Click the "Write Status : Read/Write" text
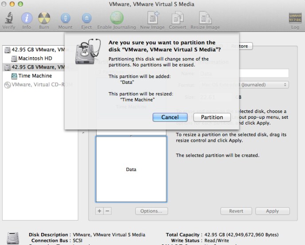305x245 pixels. click(200, 241)
